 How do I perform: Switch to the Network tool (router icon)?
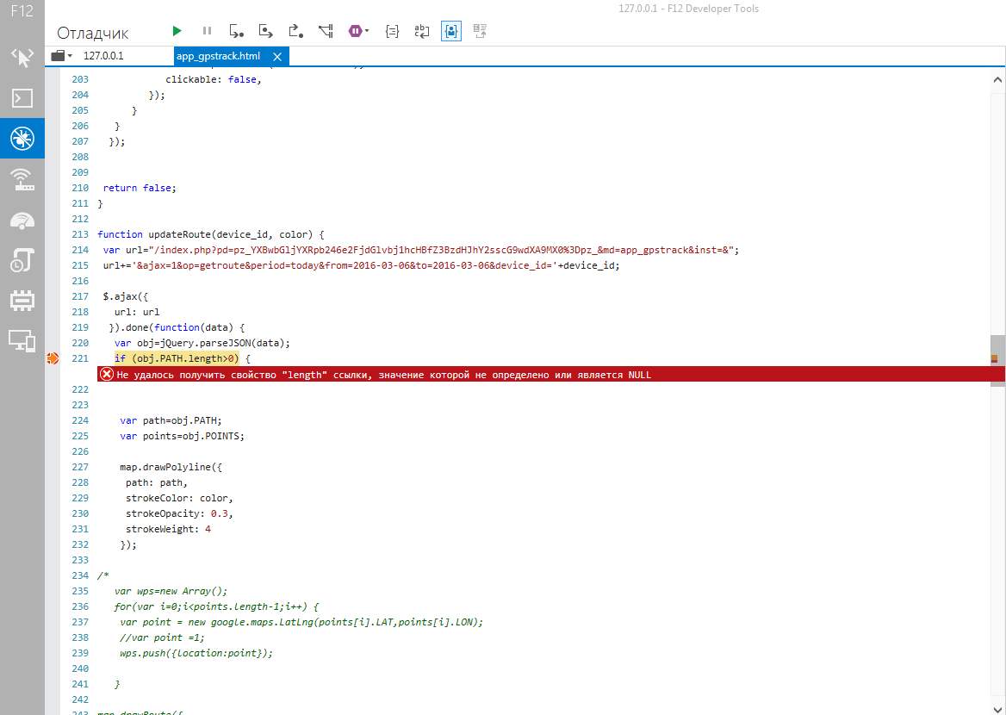tap(22, 178)
